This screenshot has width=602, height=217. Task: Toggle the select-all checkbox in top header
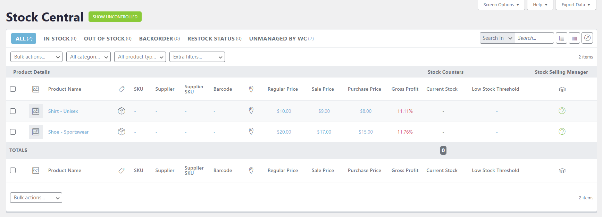13,89
